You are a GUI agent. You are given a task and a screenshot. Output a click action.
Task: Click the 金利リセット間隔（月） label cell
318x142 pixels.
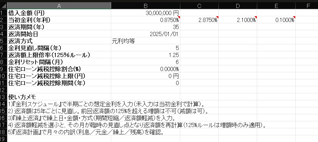(59, 62)
